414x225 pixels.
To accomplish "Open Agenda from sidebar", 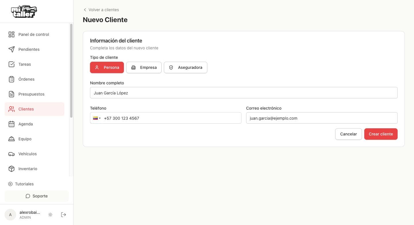I will (x=34, y=124).
